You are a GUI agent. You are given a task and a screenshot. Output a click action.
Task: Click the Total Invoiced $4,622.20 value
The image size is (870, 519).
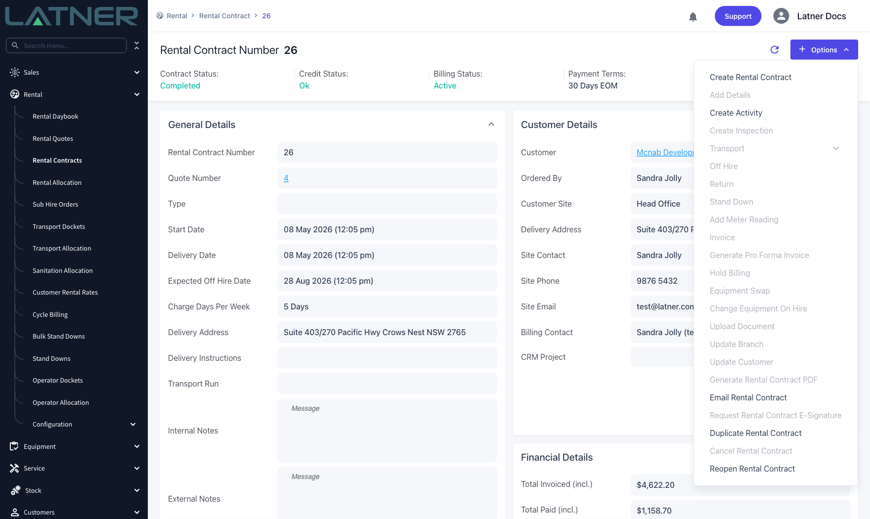(x=655, y=485)
